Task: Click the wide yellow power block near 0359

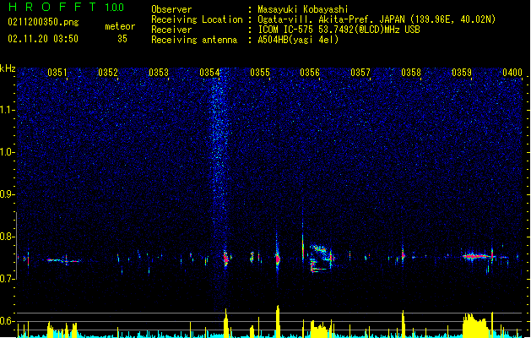Action: coord(475,325)
